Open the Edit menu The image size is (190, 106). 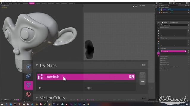click(x=7, y=3)
